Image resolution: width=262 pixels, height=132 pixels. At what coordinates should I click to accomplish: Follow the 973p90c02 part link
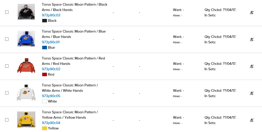tap(51, 69)
